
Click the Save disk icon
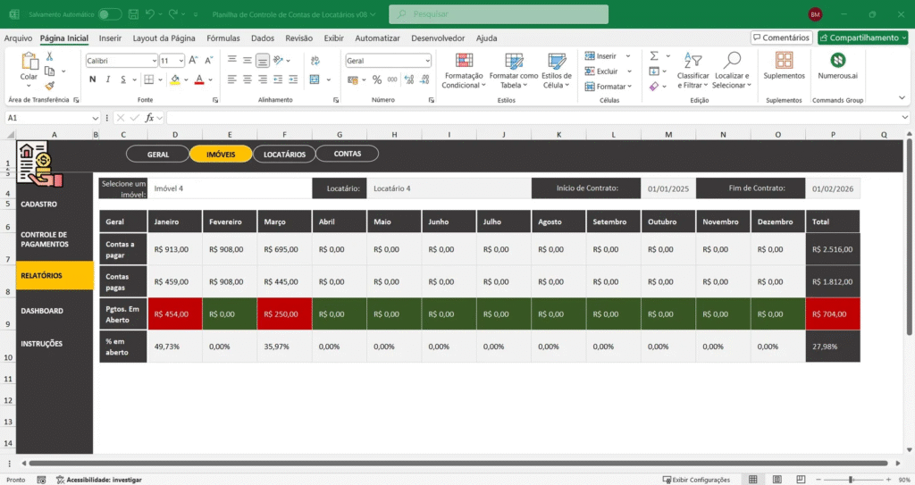[132, 14]
